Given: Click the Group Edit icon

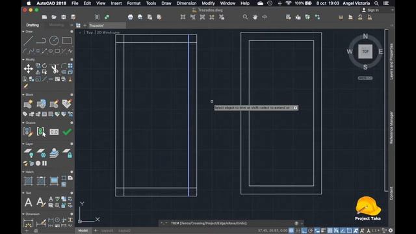Looking at the screenshot, I should tap(28, 131).
